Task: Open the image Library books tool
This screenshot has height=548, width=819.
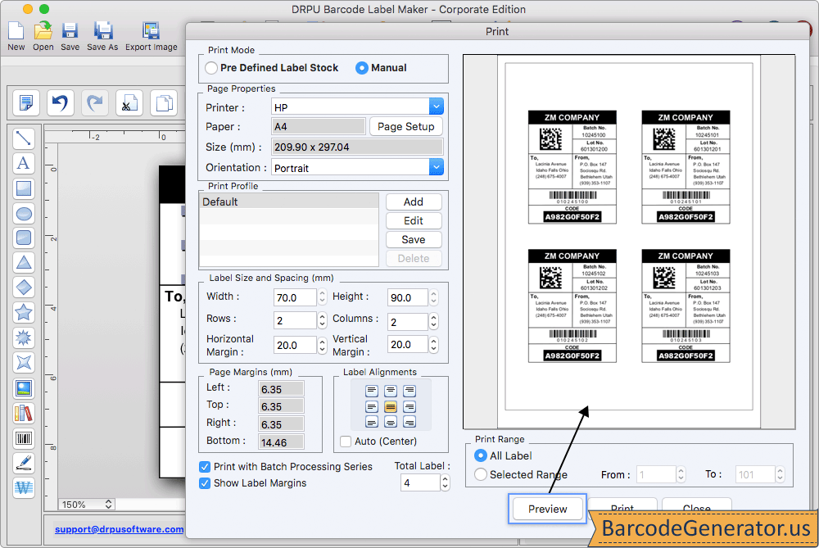Action: pos(24,413)
